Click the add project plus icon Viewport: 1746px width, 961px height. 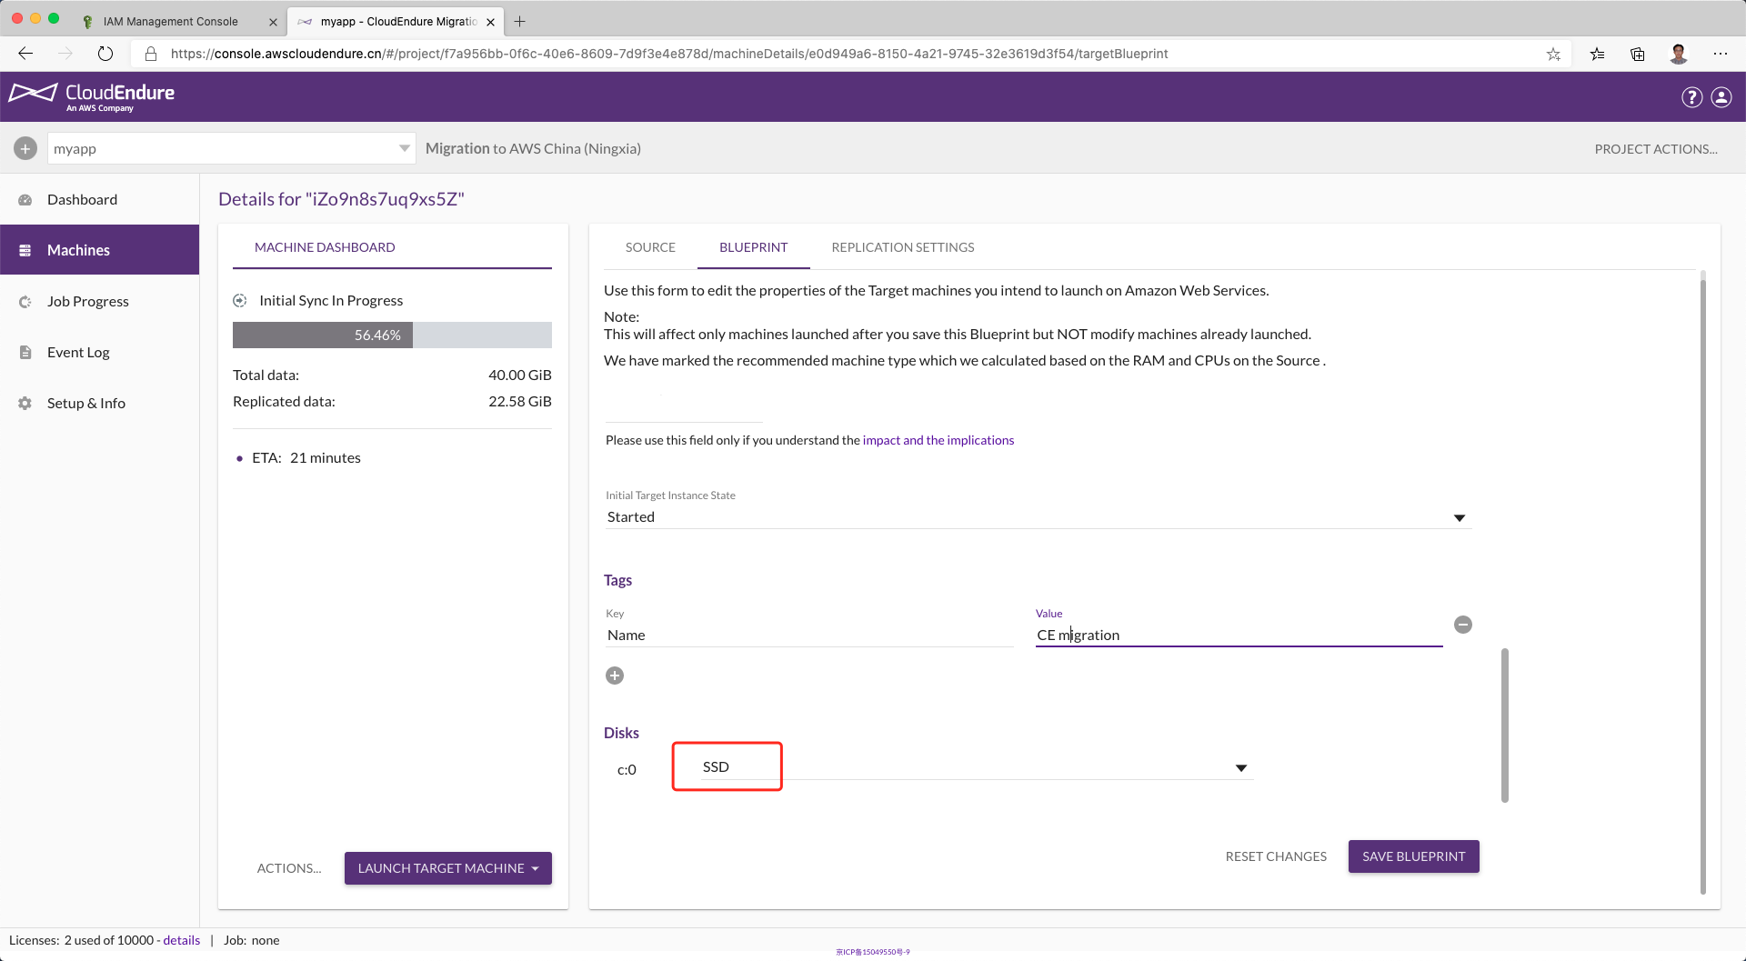pos(25,148)
